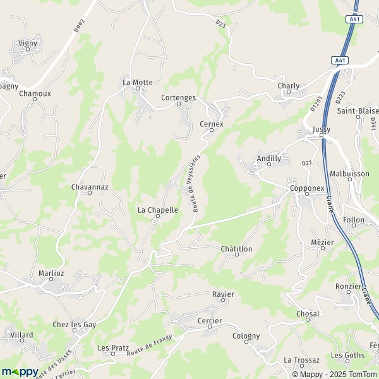Select the Cortenges place label
The width and height of the screenshot is (379, 379).
tap(178, 98)
